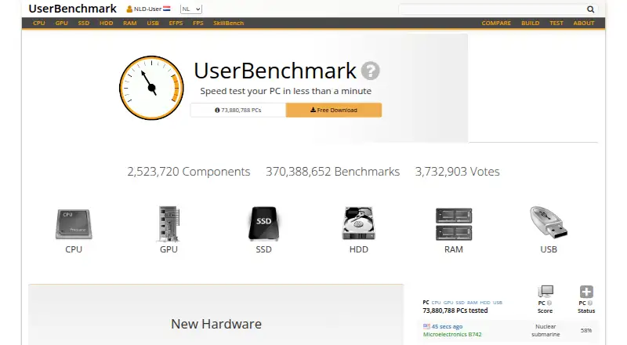627x345 pixels.
Task: Click the US flag beside 45 secs ago
Action: [426, 327]
